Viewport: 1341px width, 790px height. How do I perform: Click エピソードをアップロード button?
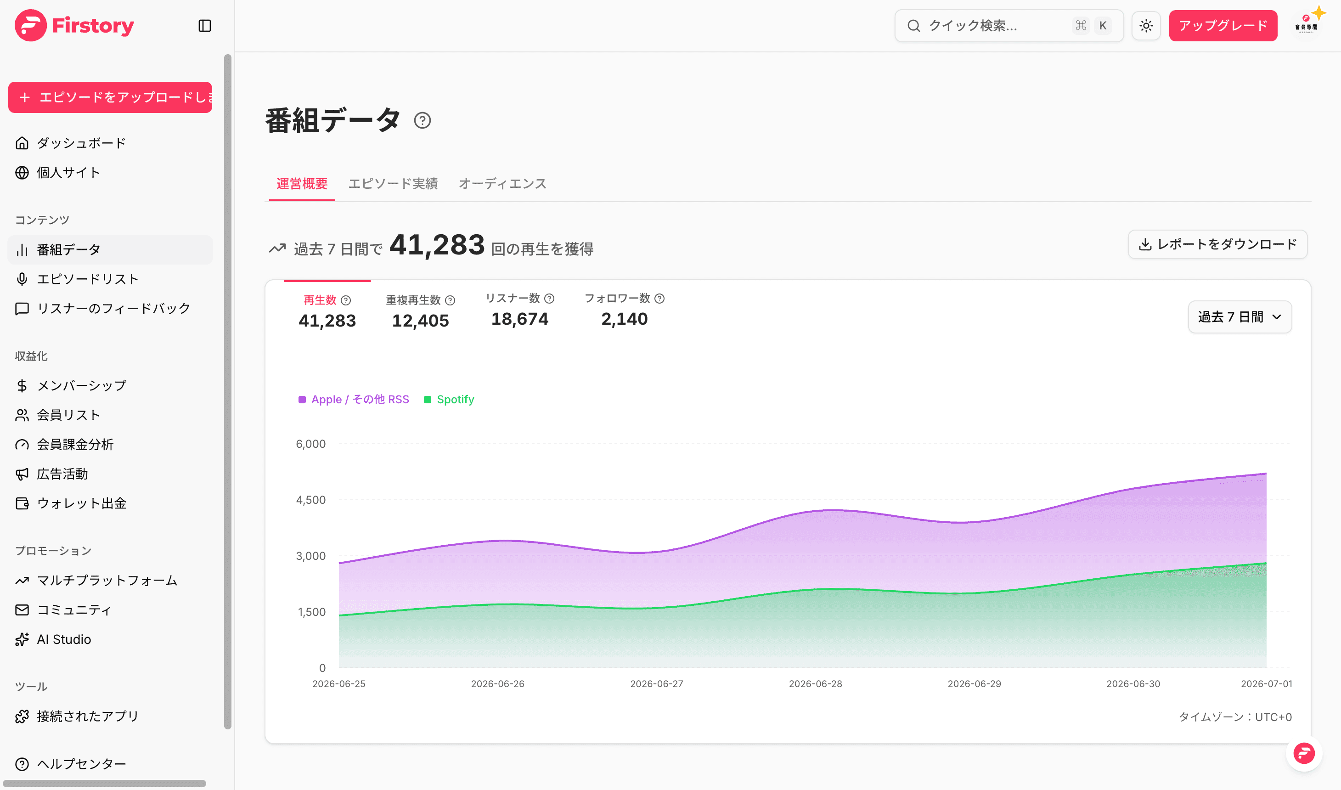pyautogui.click(x=110, y=97)
